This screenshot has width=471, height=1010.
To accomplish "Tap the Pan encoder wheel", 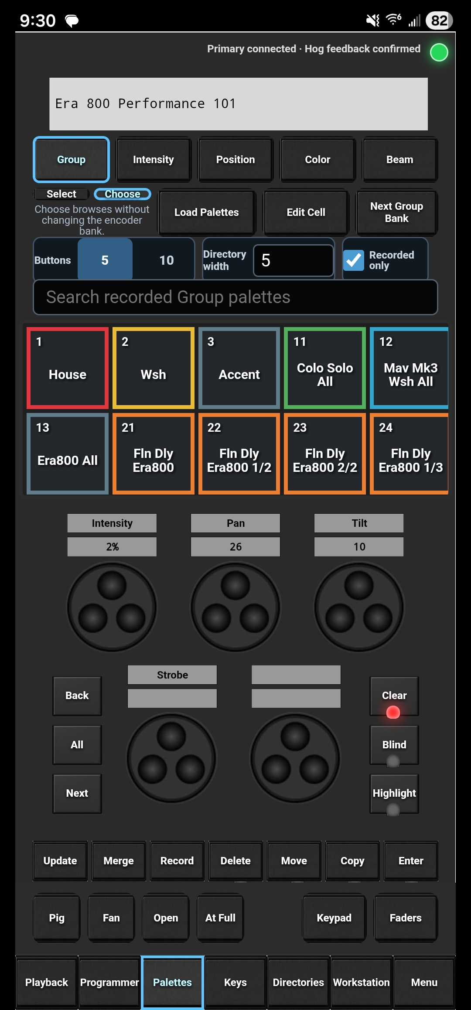I will [x=235, y=607].
